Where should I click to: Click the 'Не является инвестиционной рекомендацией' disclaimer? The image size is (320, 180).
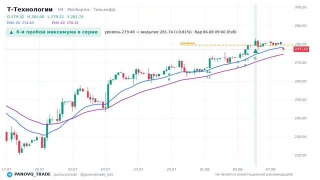tap(254, 174)
